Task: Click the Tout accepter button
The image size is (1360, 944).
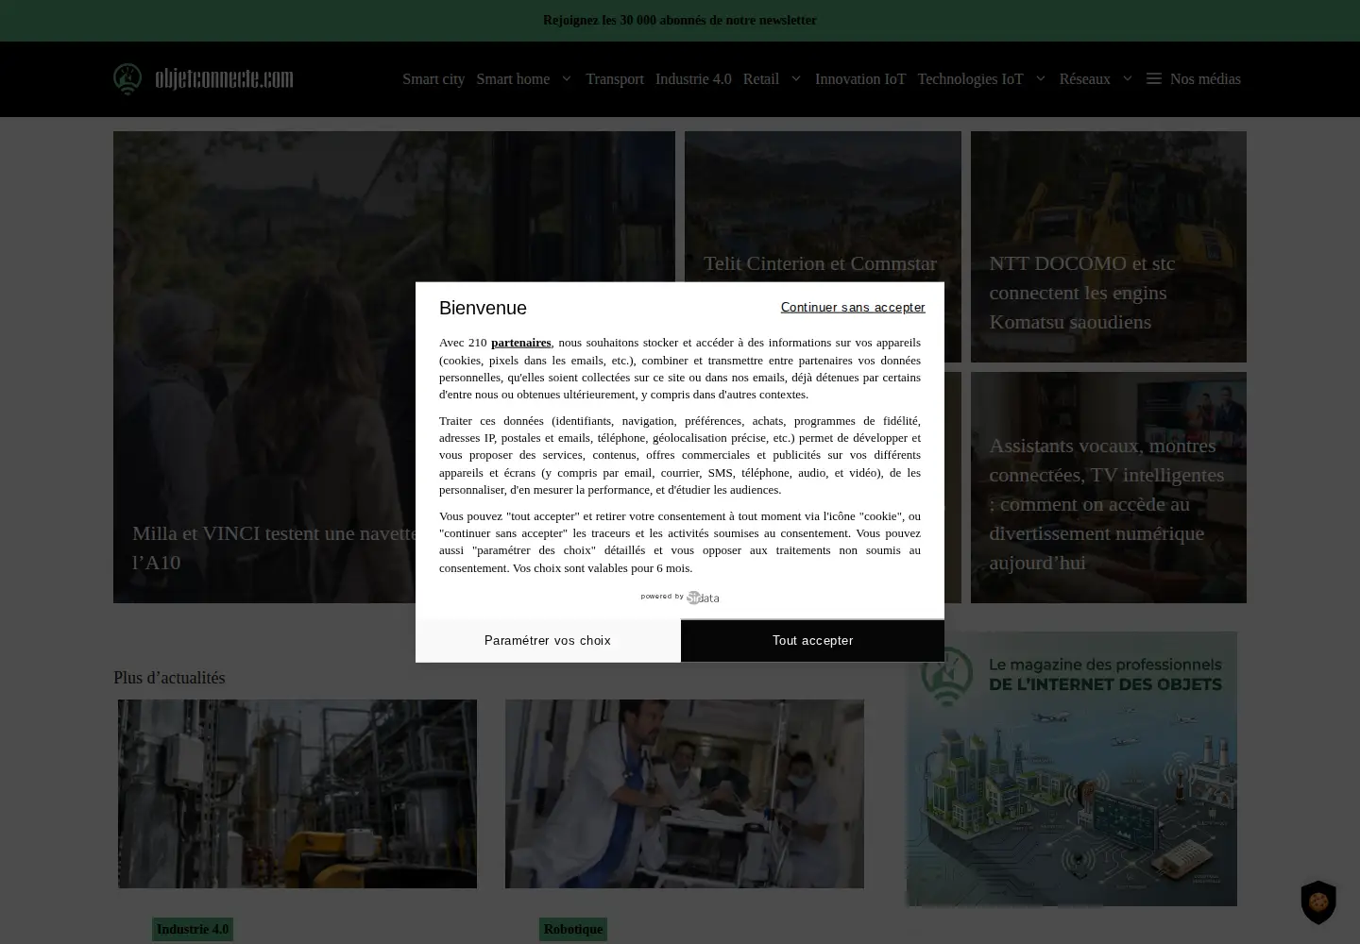Action: (x=812, y=641)
